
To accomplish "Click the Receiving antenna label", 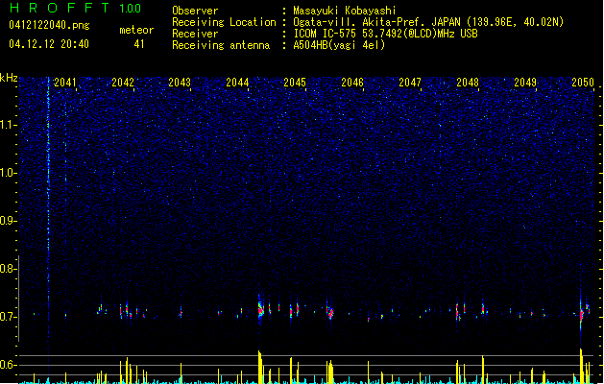I will pos(221,45).
